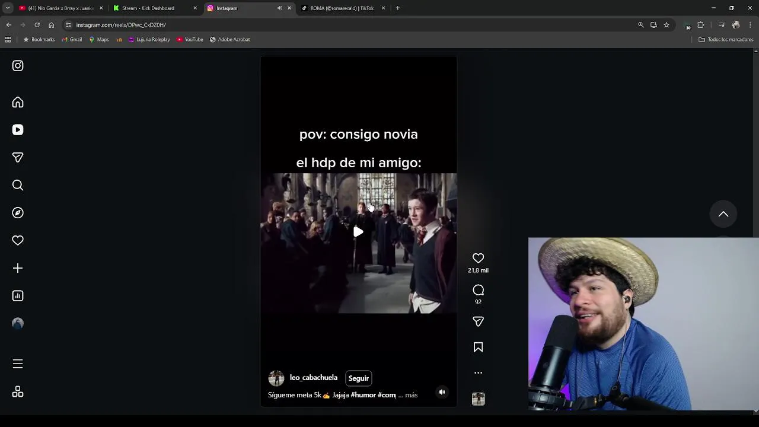
Task: Reload the Instagram page
Action: [x=37, y=25]
